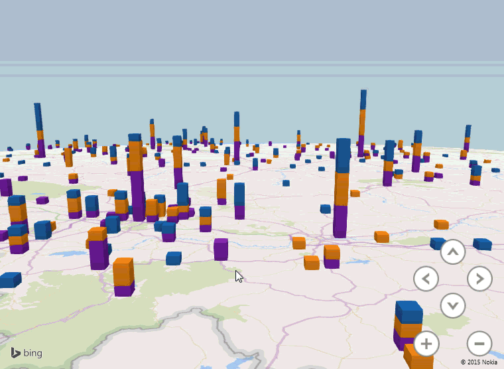The height and width of the screenshot is (369, 504).
Task: Select purple base of tallest foreground column
Action: (340, 221)
